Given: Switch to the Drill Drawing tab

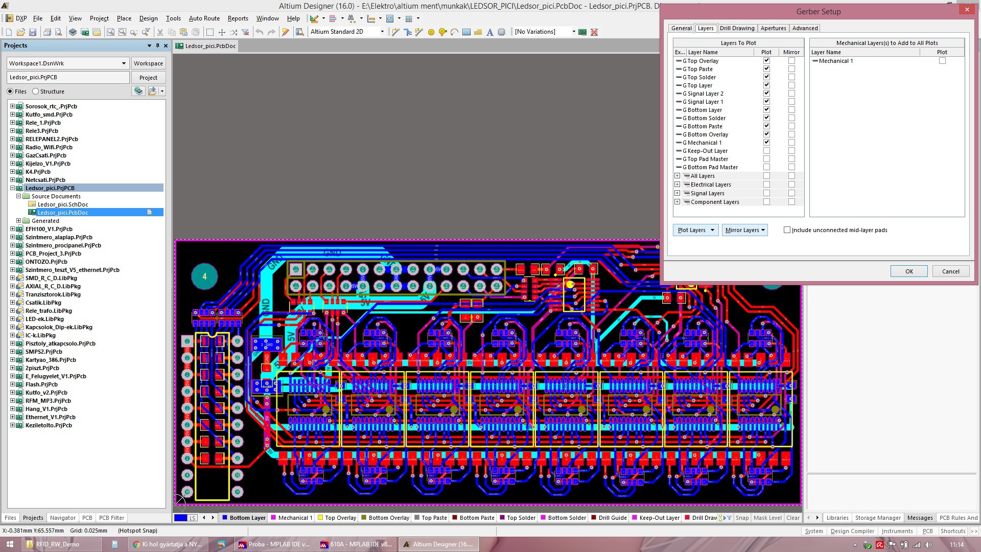Looking at the screenshot, I should [736, 28].
